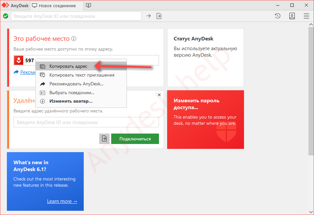
Task: Click the remote address input field
Action: coord(86,122)
